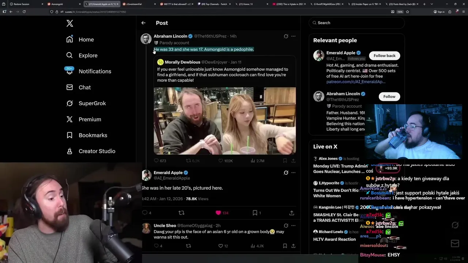Open Premium in the sidebar
The image size is (468, 263).
[83, 119]
